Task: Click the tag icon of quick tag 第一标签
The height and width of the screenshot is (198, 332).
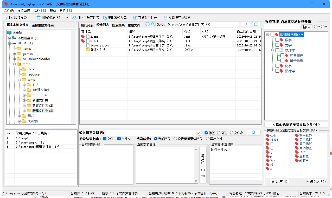Action: (297, 135)
